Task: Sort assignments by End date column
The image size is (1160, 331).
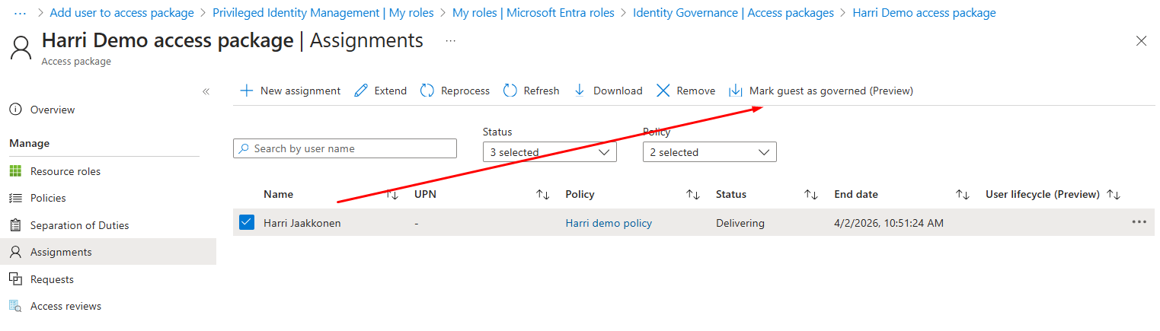Action: (x=963, y=195)
